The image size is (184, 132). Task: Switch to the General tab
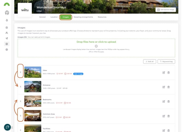pos(42,17)
